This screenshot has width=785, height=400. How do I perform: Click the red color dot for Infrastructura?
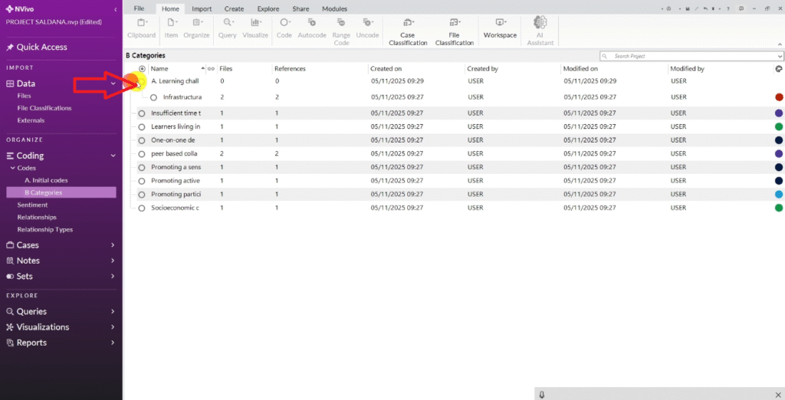[x=779, y=97]
